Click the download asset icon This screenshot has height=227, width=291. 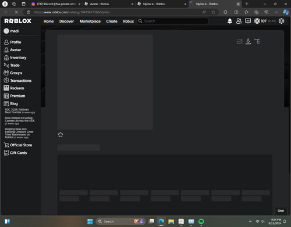coord(248,41)
